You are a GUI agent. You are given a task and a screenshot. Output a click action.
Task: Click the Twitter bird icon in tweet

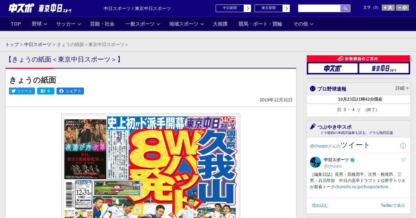404,160
